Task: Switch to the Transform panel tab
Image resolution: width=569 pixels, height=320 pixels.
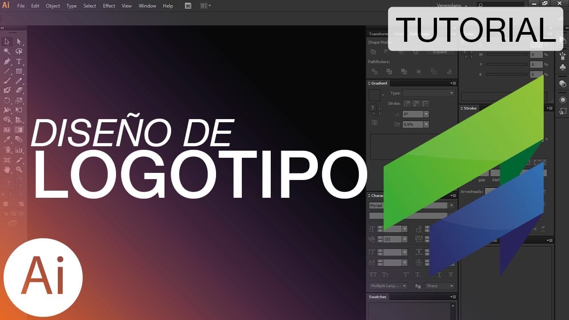Action: point(378,34)
